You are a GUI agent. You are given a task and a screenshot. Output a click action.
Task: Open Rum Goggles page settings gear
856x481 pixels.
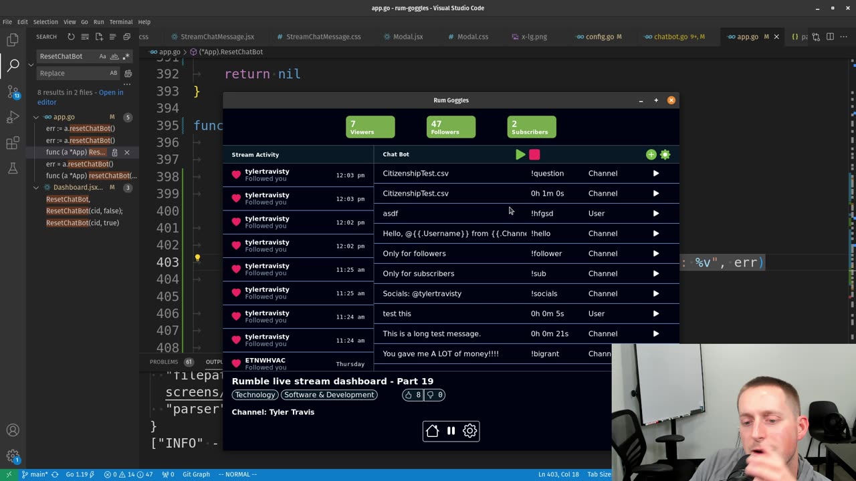click(470, 431)
